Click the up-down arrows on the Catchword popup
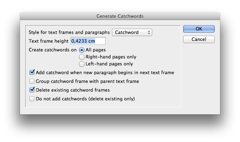 (149, 32)
